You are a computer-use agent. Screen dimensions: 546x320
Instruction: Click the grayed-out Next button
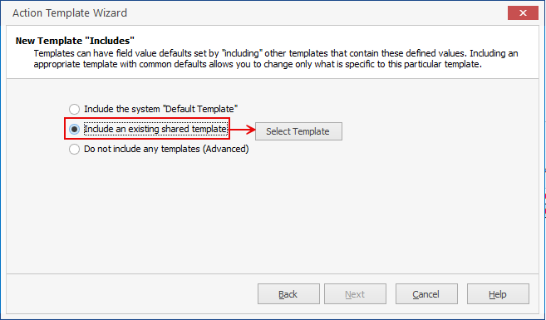point(355,294)
